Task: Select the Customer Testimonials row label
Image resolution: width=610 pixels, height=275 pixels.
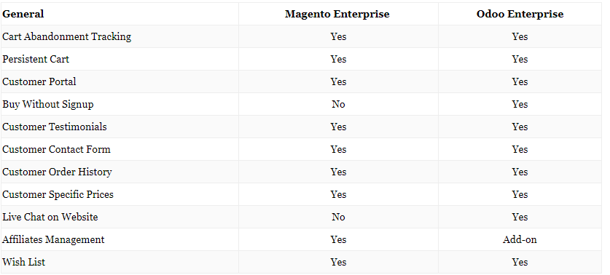Action: pyautogui.click(x=55, y=127)
